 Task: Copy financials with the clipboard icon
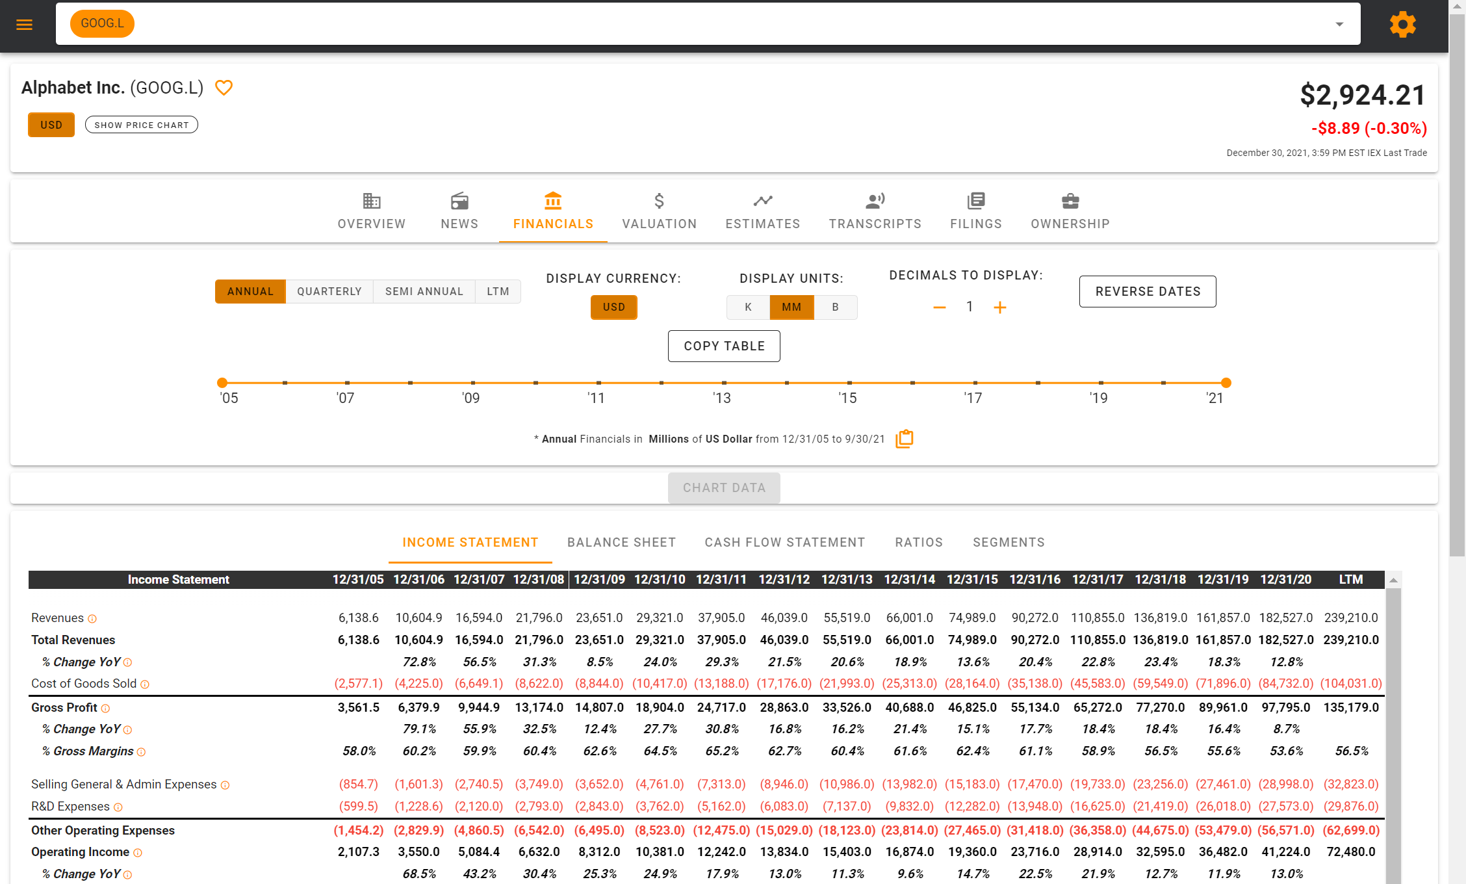point(904,439)
